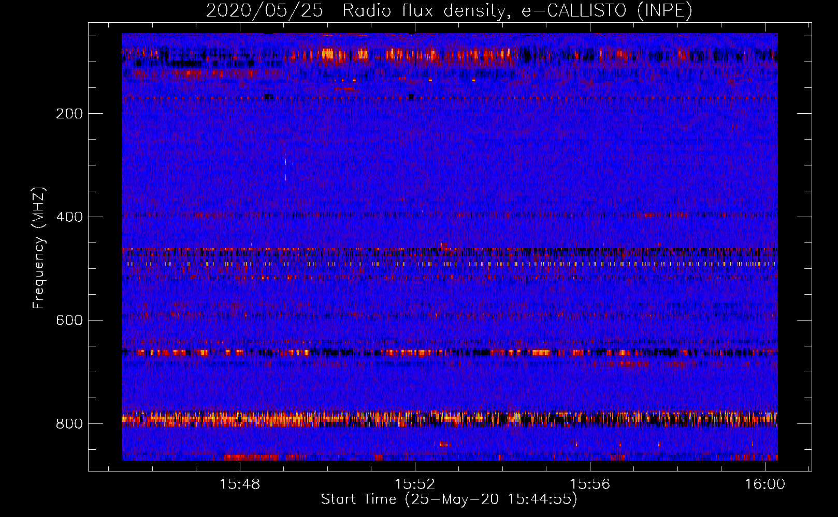Click the '15:56' time axis label
838x517 pixels.
(x=590, y=484)
